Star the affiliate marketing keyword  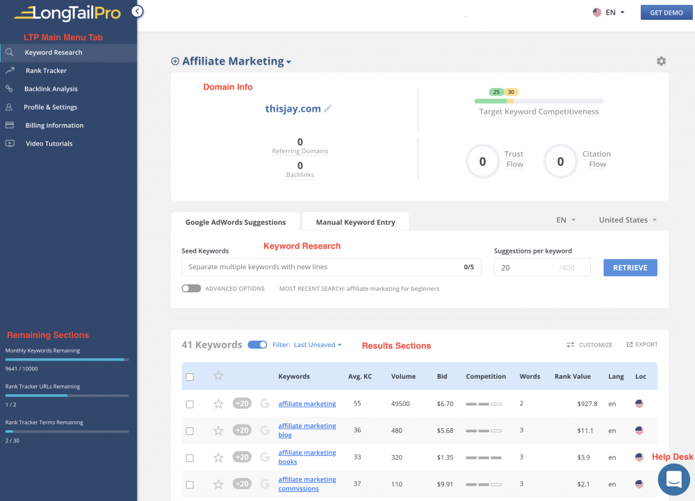coord(218,404)
